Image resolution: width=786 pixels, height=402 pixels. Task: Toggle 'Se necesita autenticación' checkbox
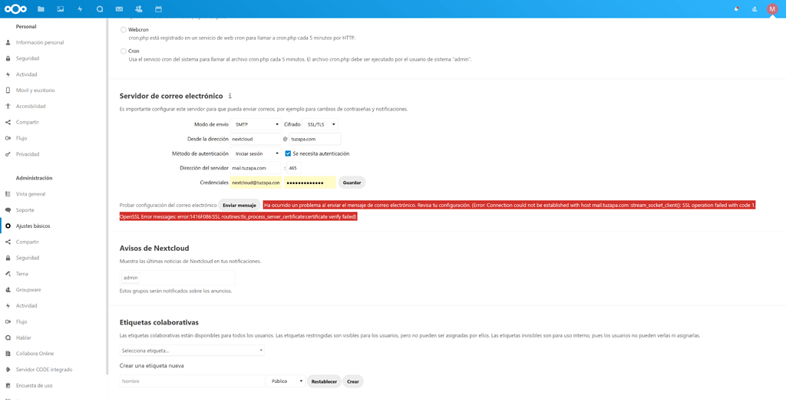tap(288, 153)
